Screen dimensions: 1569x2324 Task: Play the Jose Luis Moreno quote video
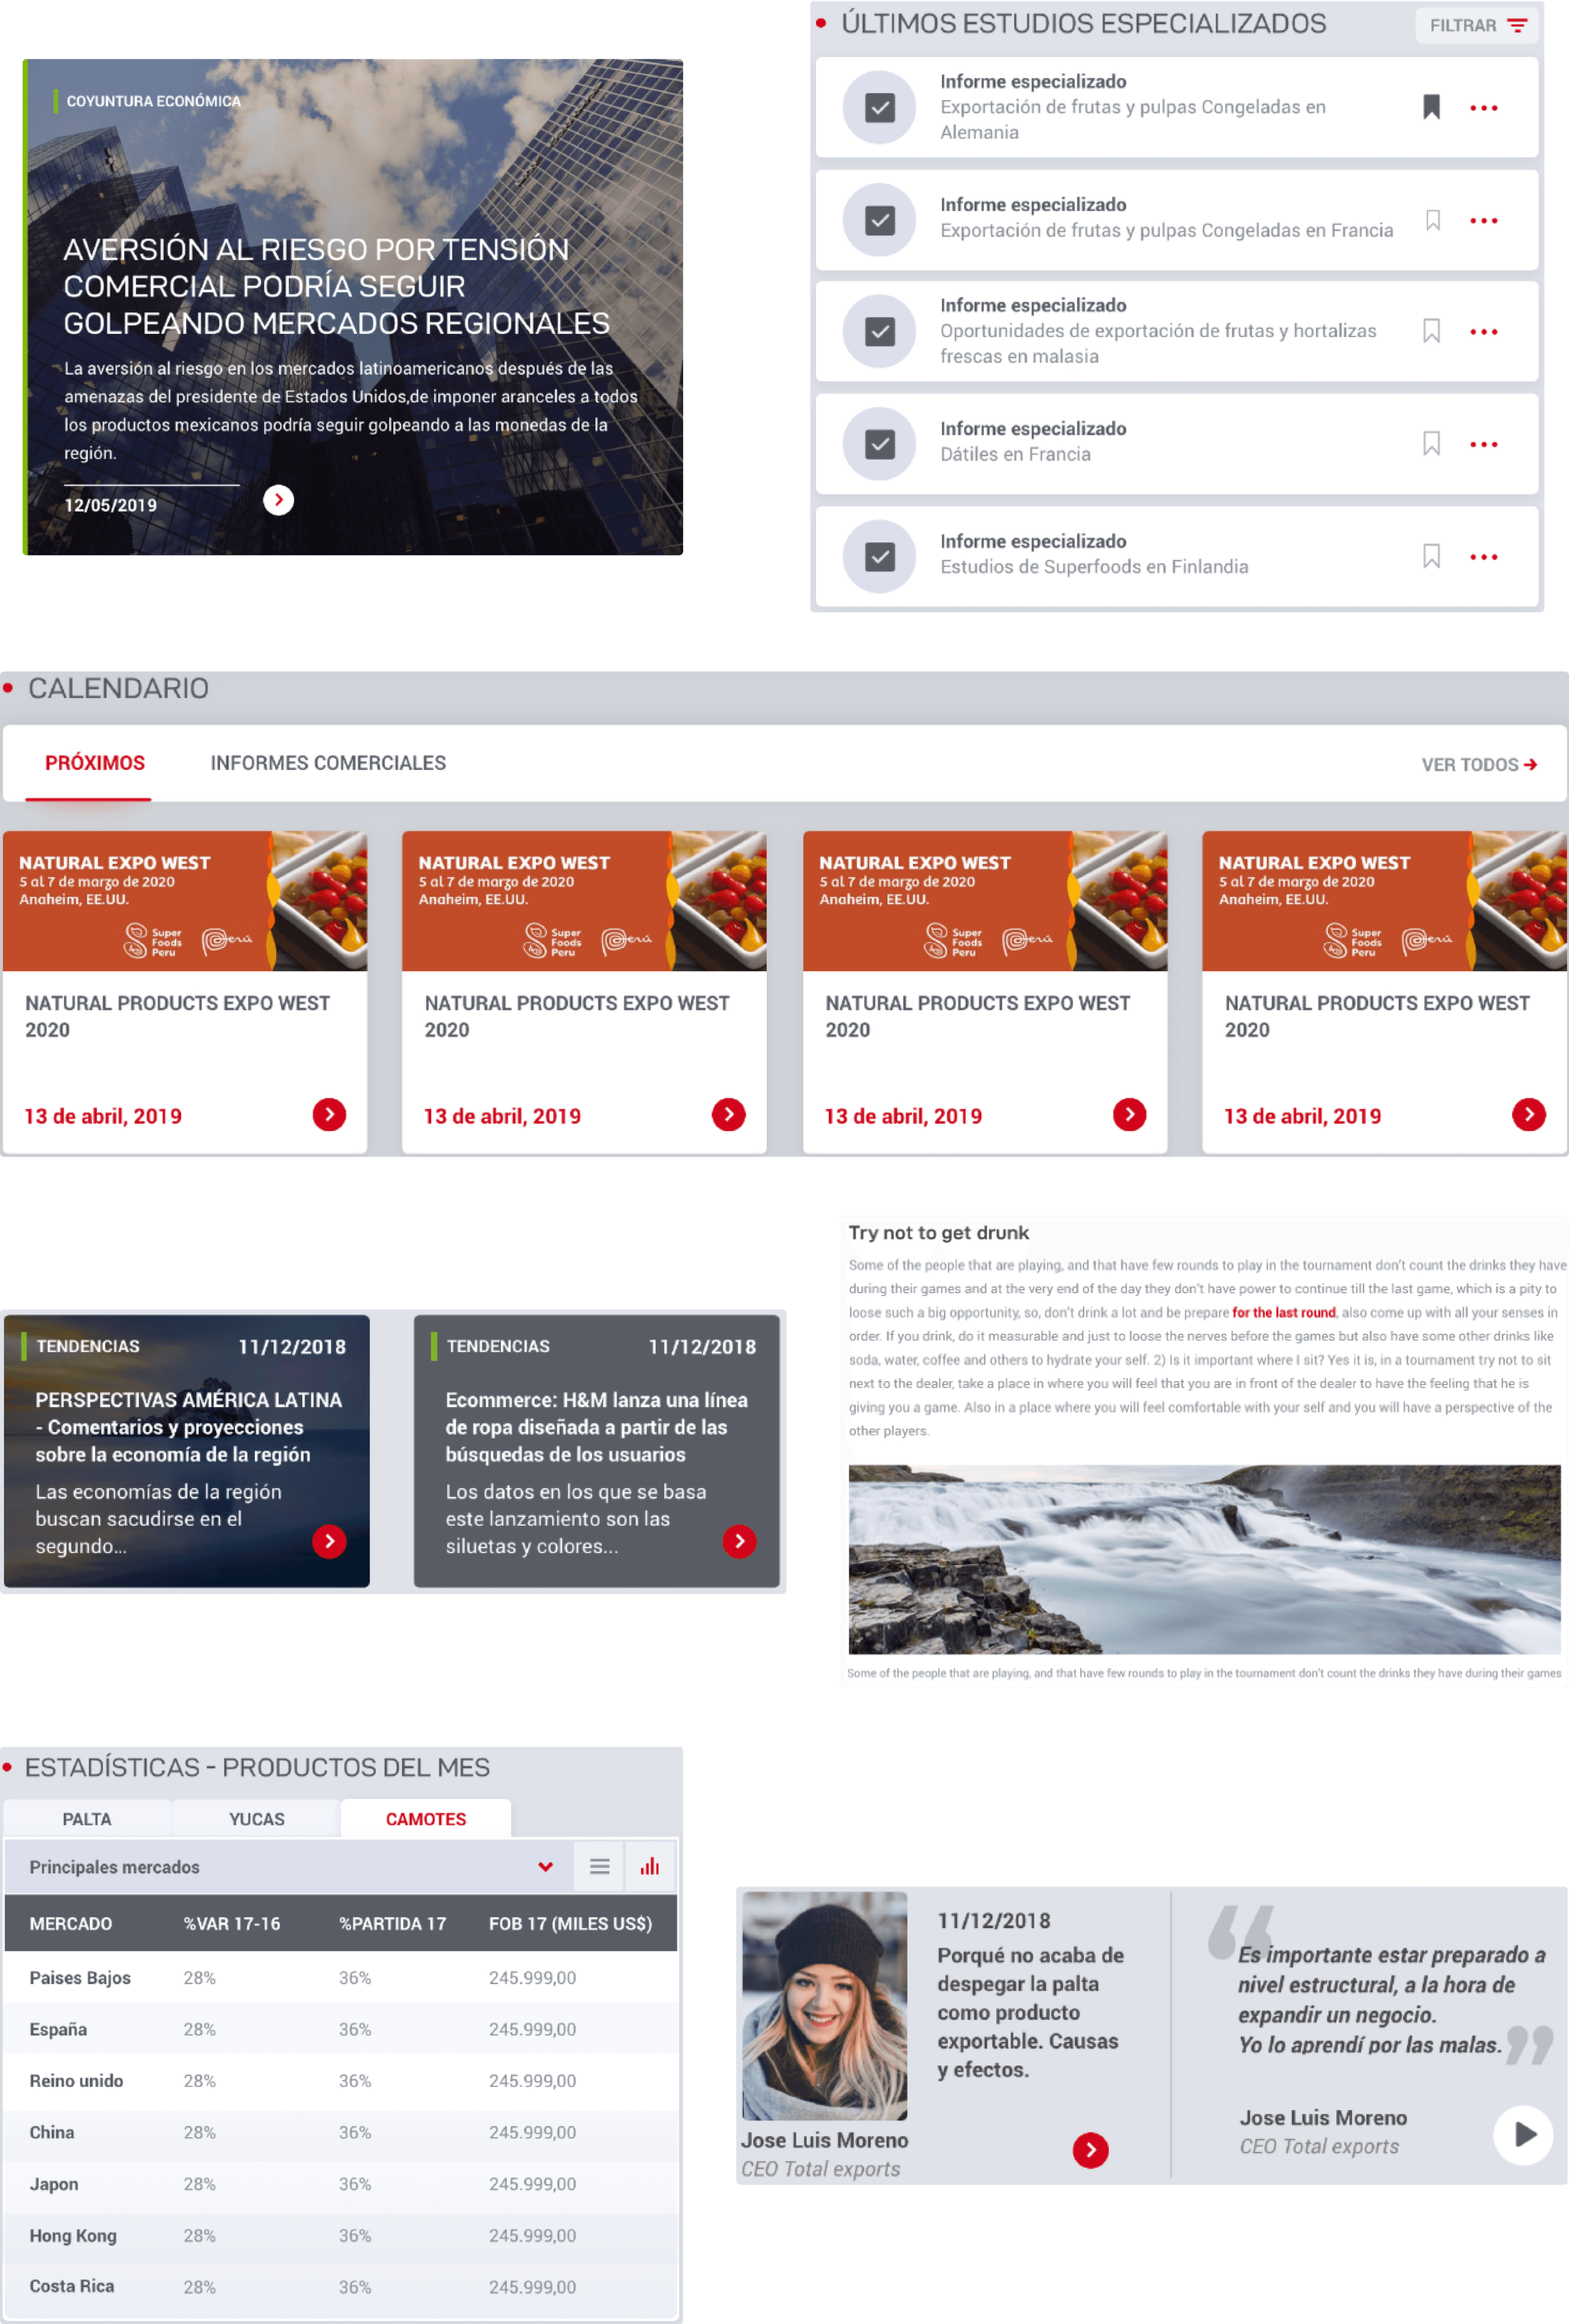[1522, 2135]
